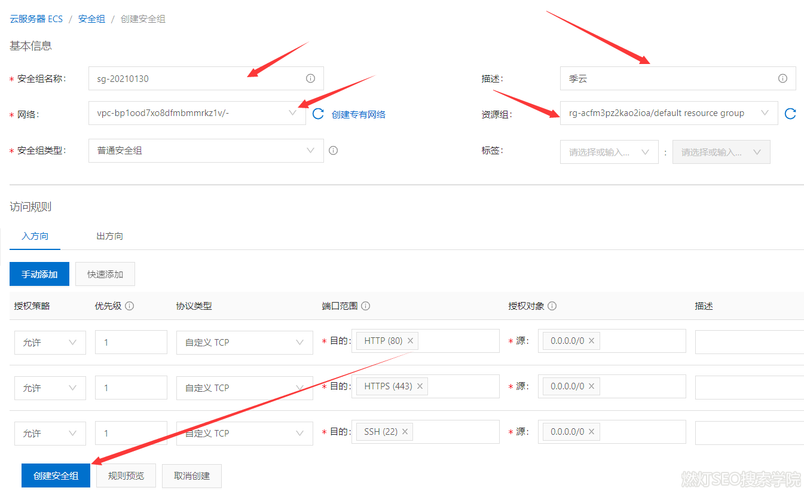This screenshot has height=497, width=804.
Task: Focus priority field in HTTPS row
Action: point(131,388)
